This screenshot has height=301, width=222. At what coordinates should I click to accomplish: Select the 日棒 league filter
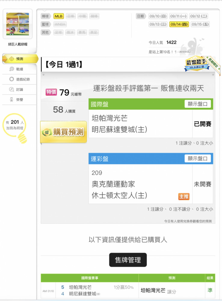[x=71, y=16]
